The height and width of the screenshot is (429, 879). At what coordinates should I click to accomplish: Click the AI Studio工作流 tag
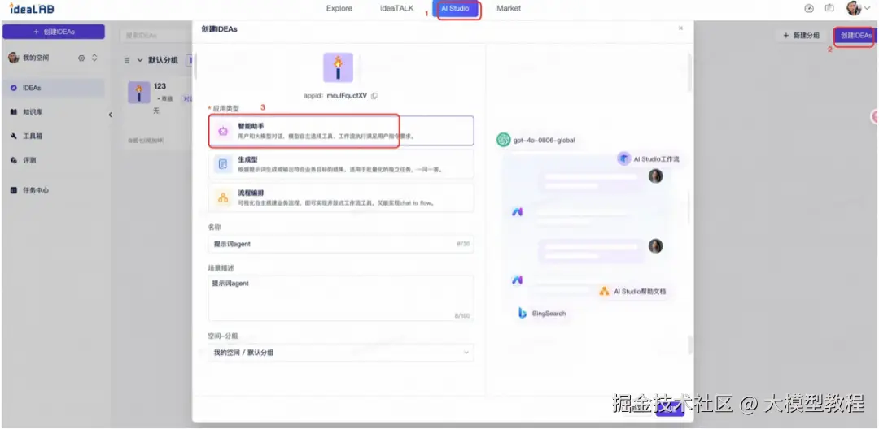click(649, 159)
